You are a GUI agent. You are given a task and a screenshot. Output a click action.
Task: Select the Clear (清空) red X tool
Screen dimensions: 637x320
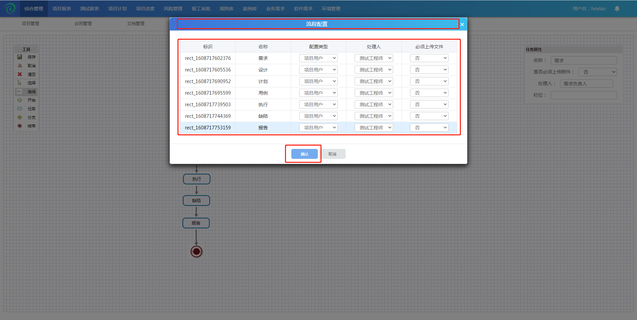pos(20,74)
